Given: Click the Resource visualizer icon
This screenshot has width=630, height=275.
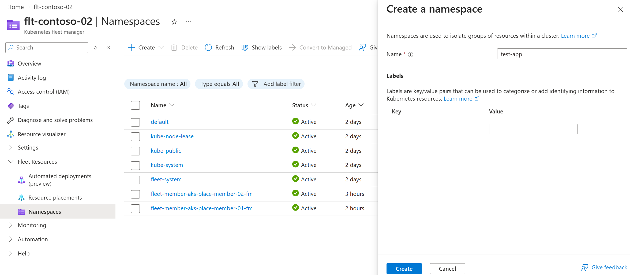Looking at the screenshot, I should point(11,134).
